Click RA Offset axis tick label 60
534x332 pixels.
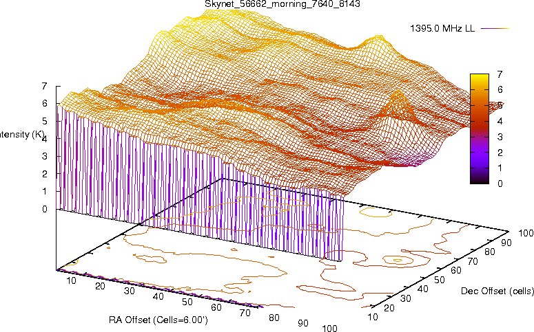click(x=216, y=307)
